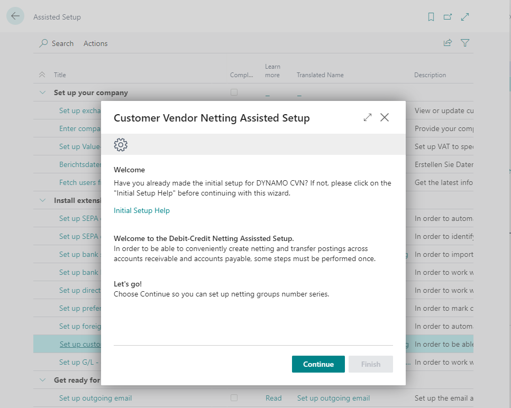Viewport: 511px width, 408px height.
Task: Click the Read link for outgoing email
Action: [x=273, y=398]
